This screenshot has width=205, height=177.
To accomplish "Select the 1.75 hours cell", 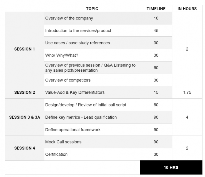I will (187, 92).
